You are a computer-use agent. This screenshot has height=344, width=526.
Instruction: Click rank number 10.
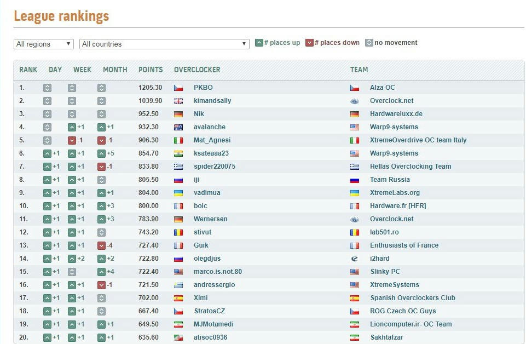pyautogui.click(x=24, y=206)
